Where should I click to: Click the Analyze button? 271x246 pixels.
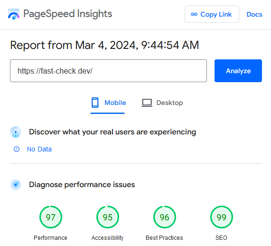238,71
